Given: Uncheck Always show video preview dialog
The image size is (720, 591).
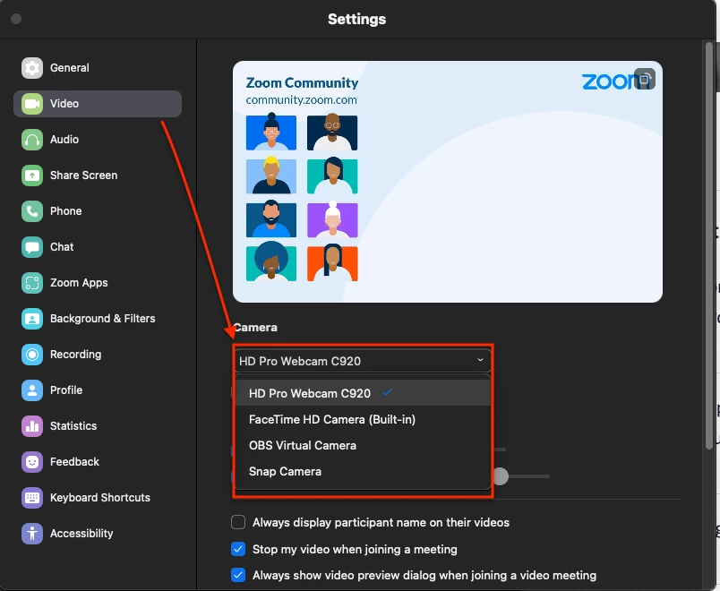Looking at the screenshot, I should point(238,576).
